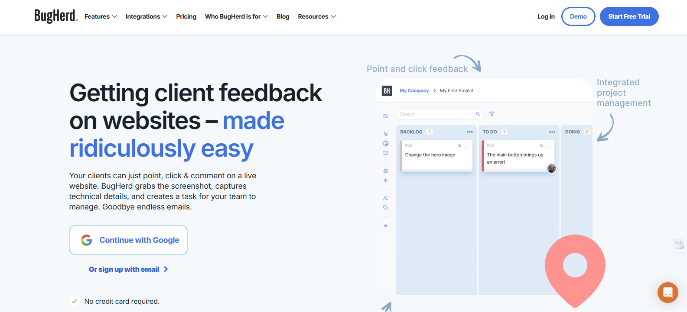Open the Backlog column three-dot menu
The image size is (687, 312).
click(x=469, y=132)
